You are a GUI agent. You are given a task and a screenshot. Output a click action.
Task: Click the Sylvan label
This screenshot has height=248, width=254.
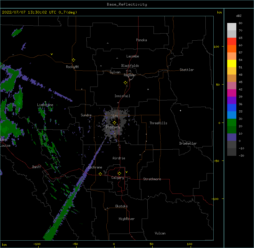115,72
